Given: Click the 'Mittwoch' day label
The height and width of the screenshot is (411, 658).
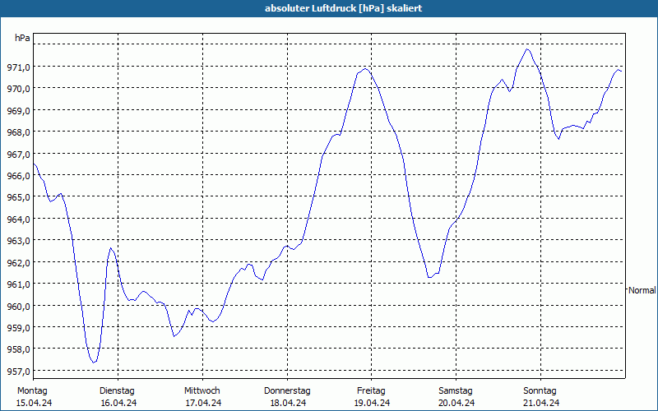Looking at the screenshot, I should click(202, 390).
